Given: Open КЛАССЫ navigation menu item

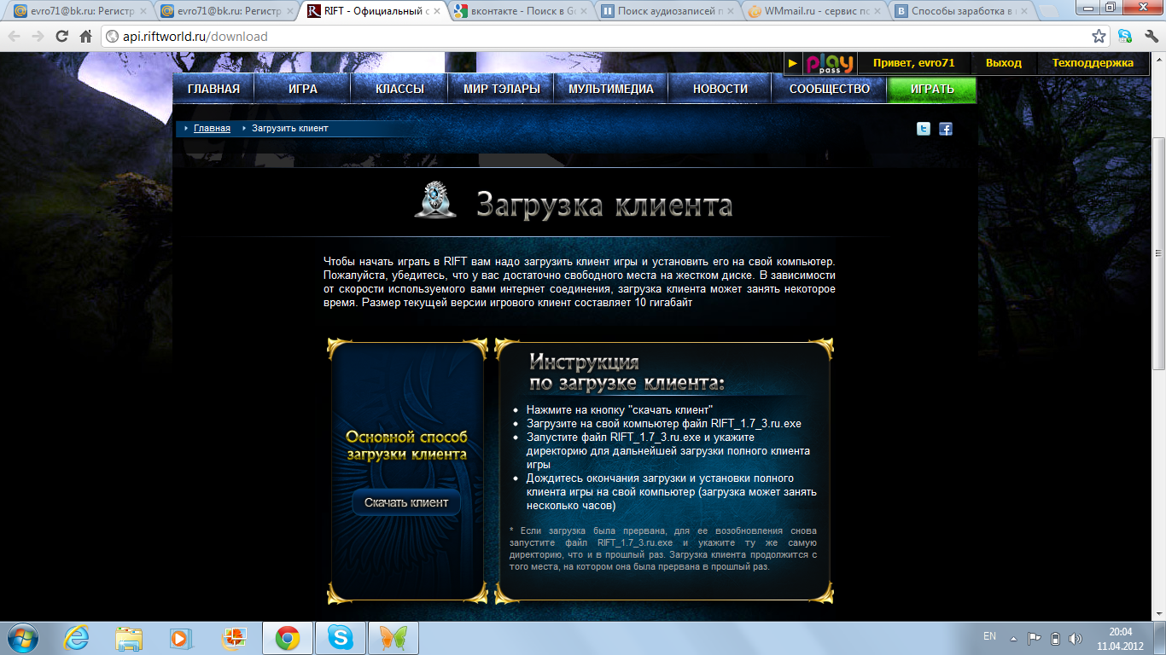Looking at the screenshot, I should pyautogui.click(x=399, y=89).
